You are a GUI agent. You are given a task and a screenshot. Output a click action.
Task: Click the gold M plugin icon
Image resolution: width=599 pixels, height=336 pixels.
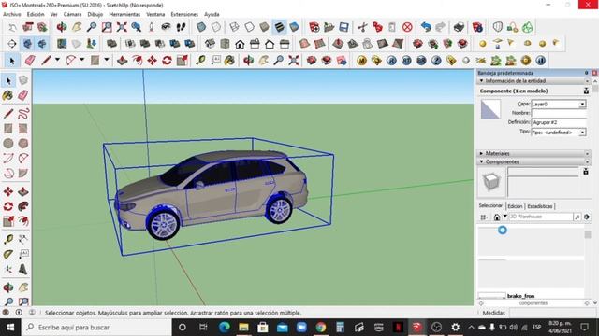361,60
